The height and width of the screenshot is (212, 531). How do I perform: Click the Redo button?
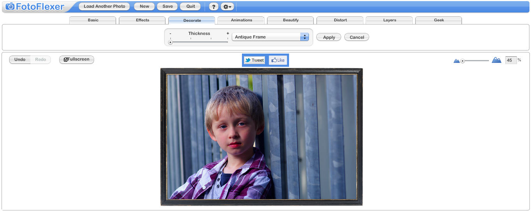tap(40, 60)
